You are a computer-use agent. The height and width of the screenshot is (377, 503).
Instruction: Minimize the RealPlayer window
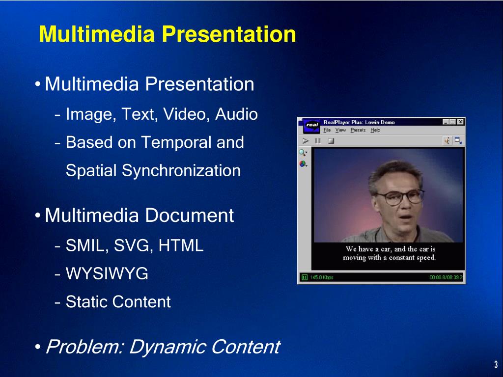(446, 122)
